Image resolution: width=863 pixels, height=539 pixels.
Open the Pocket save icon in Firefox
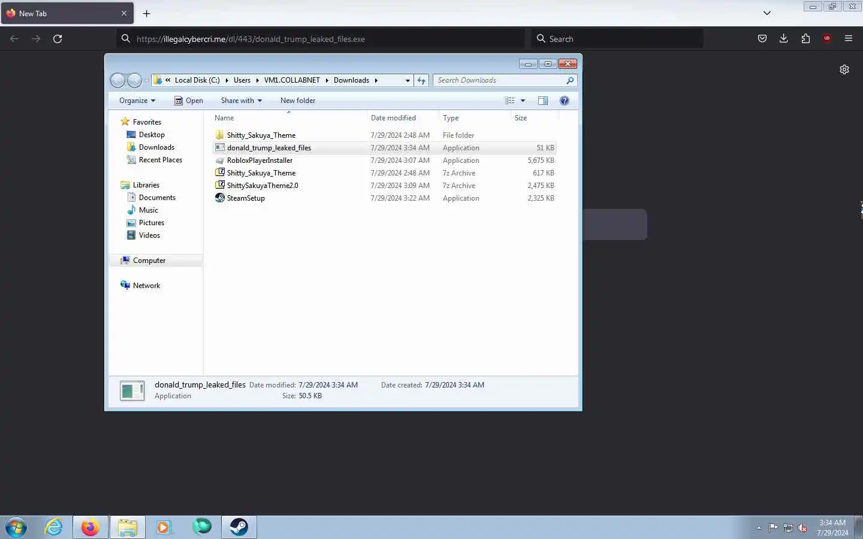(762, 39)
